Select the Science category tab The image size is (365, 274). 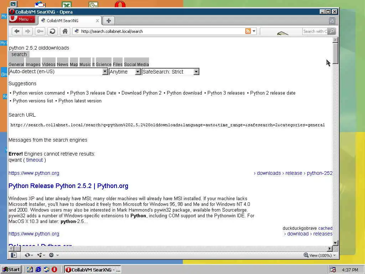tap(104, 64)
